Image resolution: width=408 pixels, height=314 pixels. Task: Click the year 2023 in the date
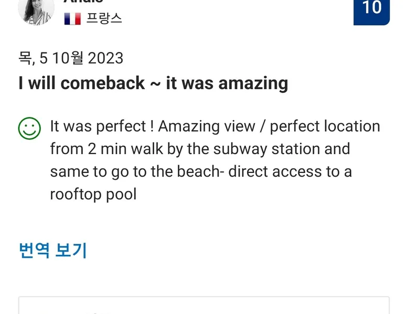[106, 58]
